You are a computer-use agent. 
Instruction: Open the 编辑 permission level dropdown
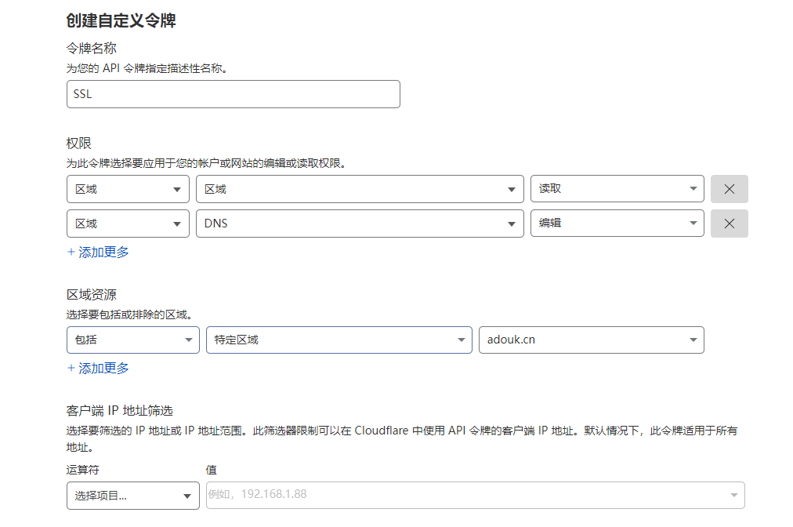click(x=617, y=224)
